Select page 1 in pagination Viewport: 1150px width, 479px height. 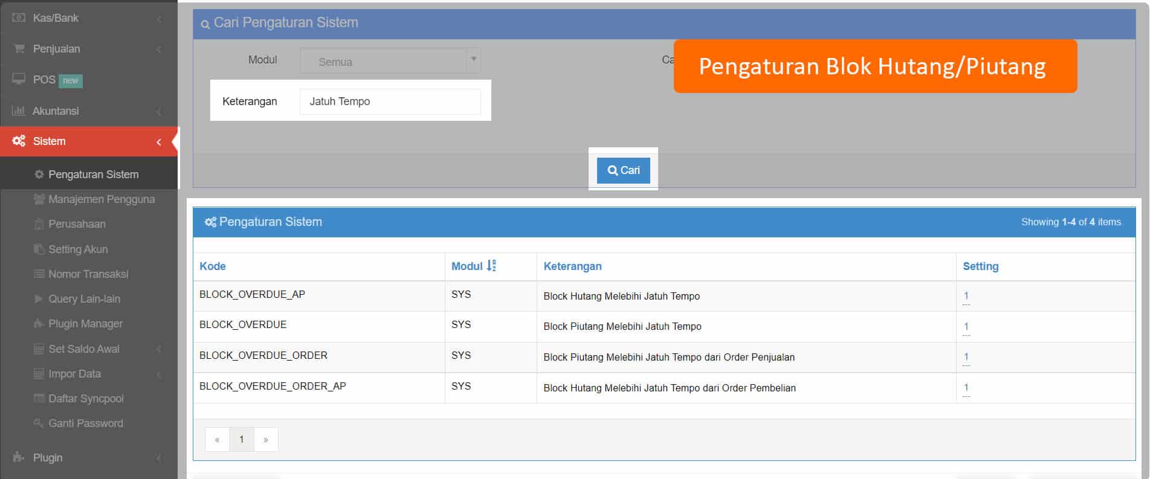tap(242, 440)
